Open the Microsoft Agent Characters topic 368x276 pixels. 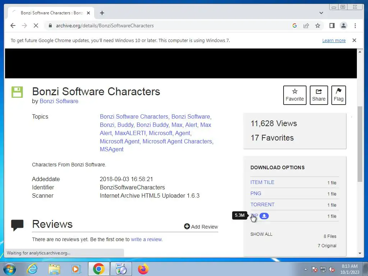click(x=177, y=141)
